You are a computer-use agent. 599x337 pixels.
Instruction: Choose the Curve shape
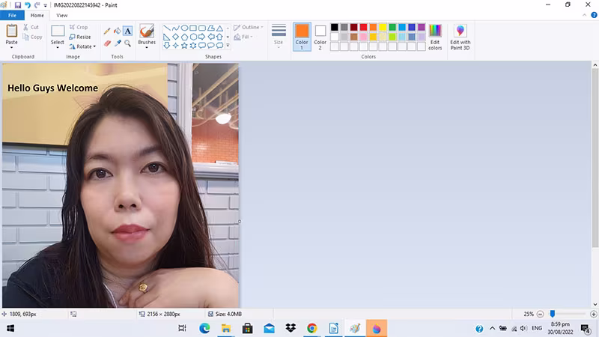(x=175, y=28)
